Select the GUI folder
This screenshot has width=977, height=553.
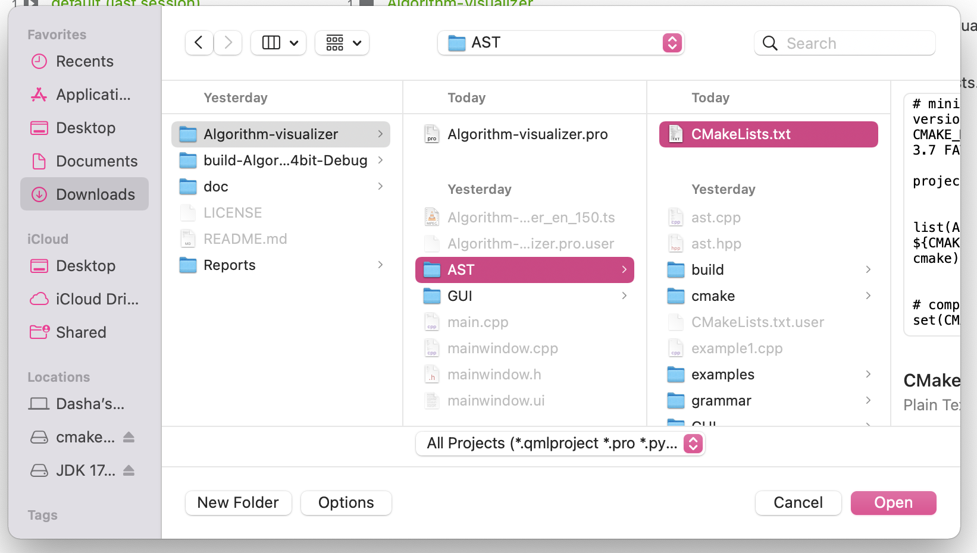[459, 296]
